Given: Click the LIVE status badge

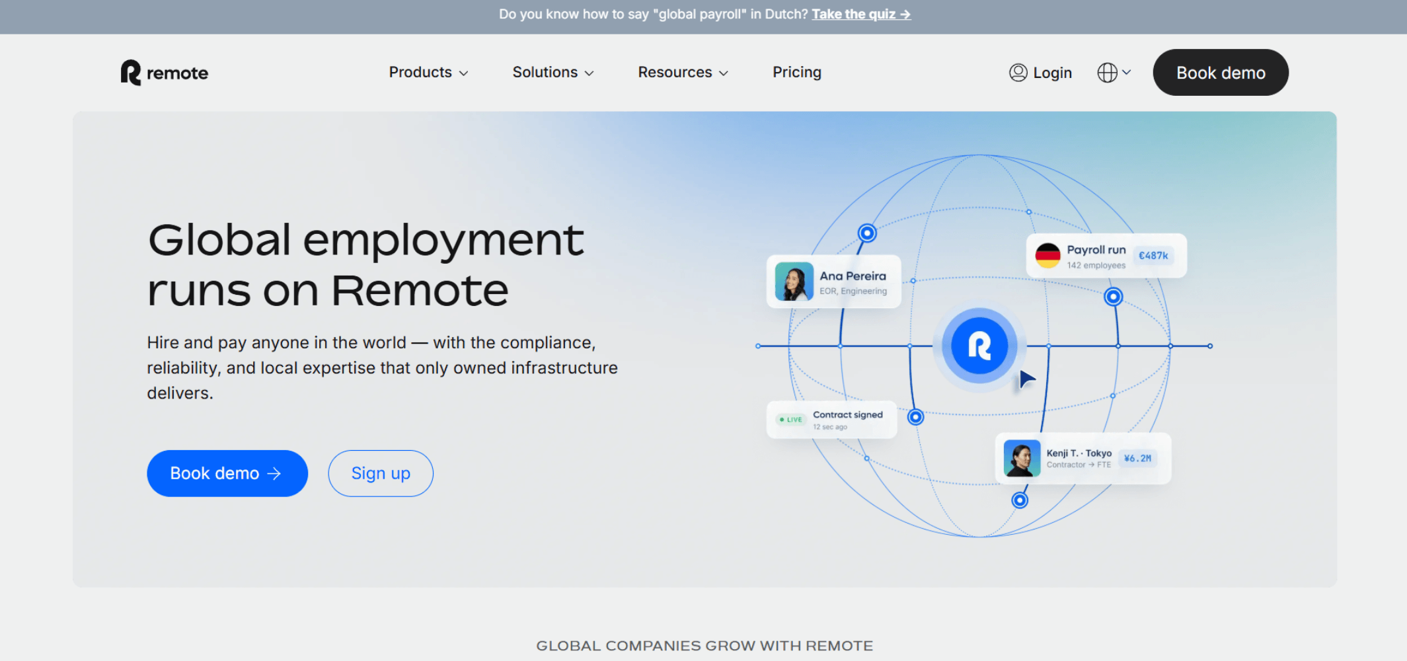Looking at the screenshot, I should click(x=790, y=420).
